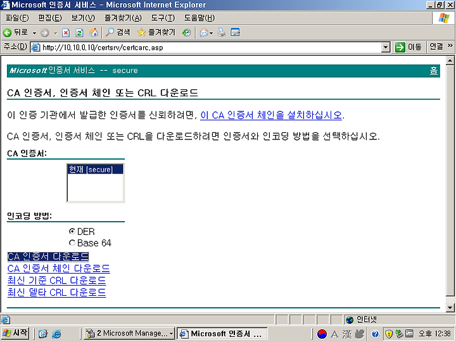Click the Forward arrow icon

pos(45,33)
